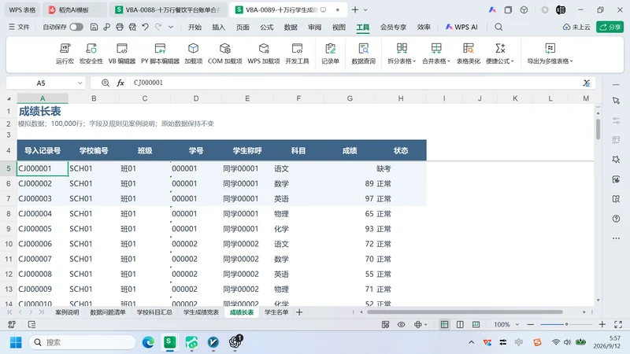Click the horizontal scrollbar thumb

(465, 312)
